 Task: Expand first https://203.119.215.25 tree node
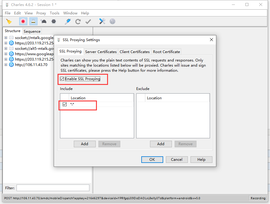[x=6, y=43]
